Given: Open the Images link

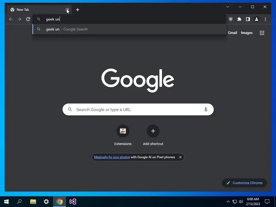Looking at the screenshot, I should (247, 33).
